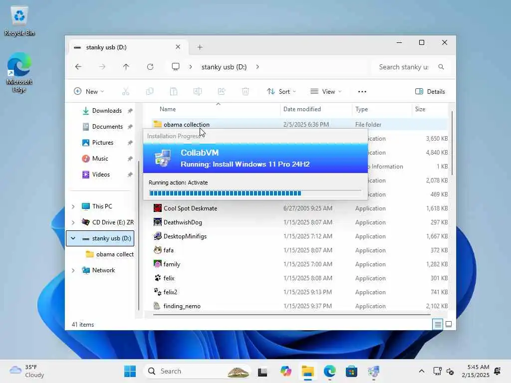This screenshot has width=511, height=383.
Task: Select the obama collection folder row
Action: [x=299, y=125]
